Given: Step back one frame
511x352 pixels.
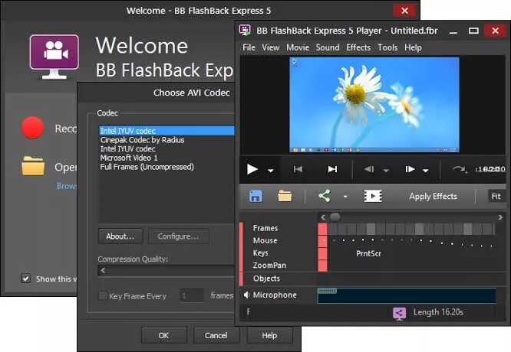Looking at the screenshot, I should [369, 169].
